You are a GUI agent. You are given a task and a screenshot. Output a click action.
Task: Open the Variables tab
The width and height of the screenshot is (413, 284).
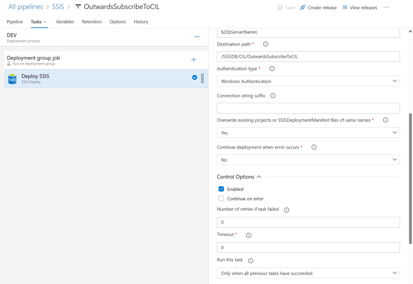(x=65, y=22)
